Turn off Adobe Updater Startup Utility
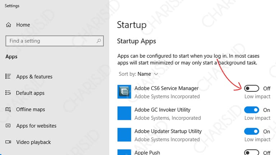Image resolution: width=276 pixels, height=155 pixels. coord(252,131)
